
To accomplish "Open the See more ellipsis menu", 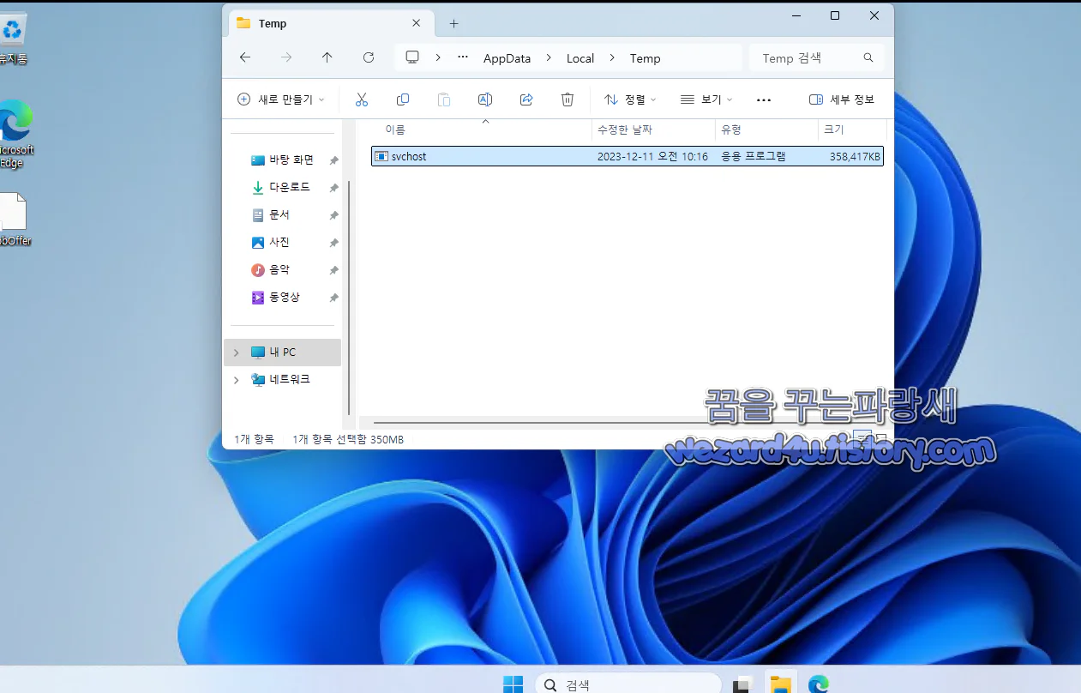I will [764, 99].
